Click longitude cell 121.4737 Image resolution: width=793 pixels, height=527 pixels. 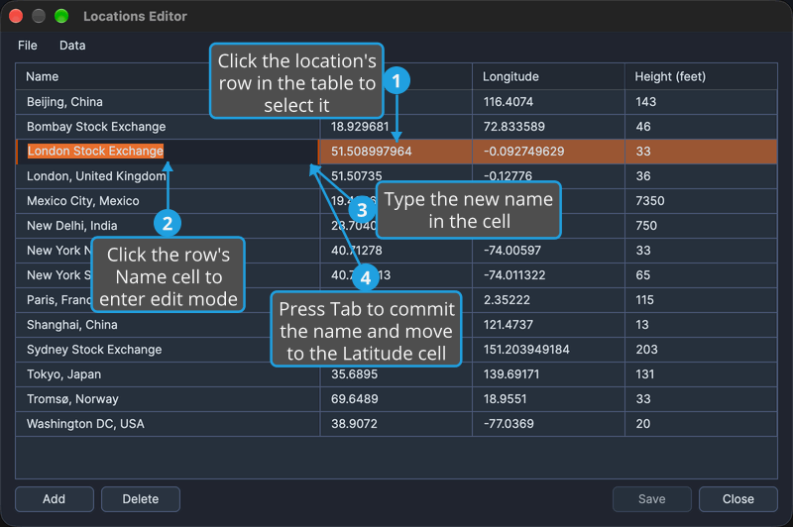tap(549, 325)
